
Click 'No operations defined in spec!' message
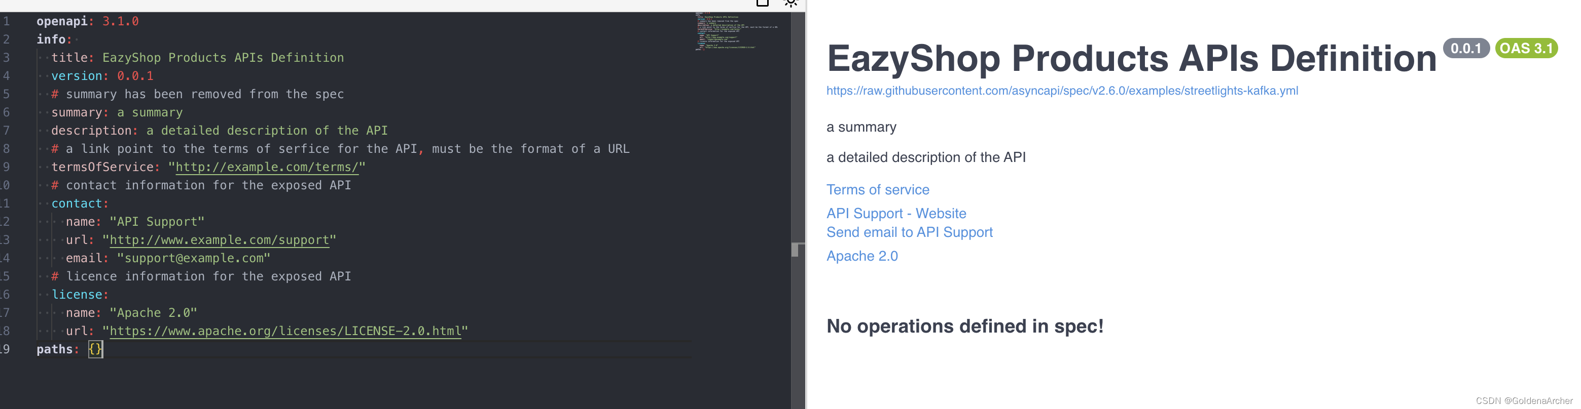coord(964,326)
